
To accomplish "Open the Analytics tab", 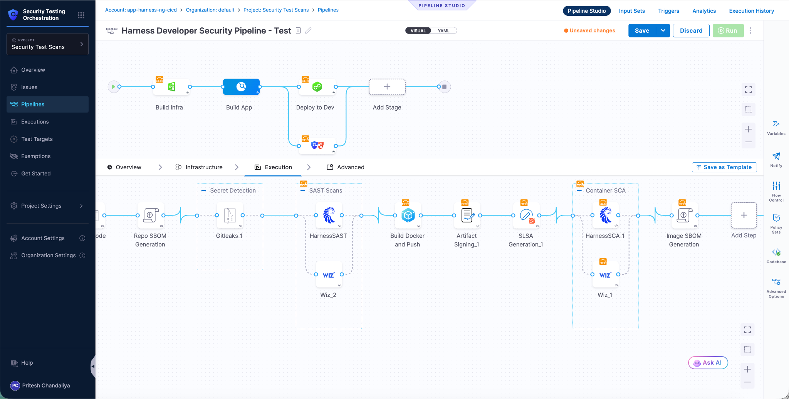I will (704, 11).
